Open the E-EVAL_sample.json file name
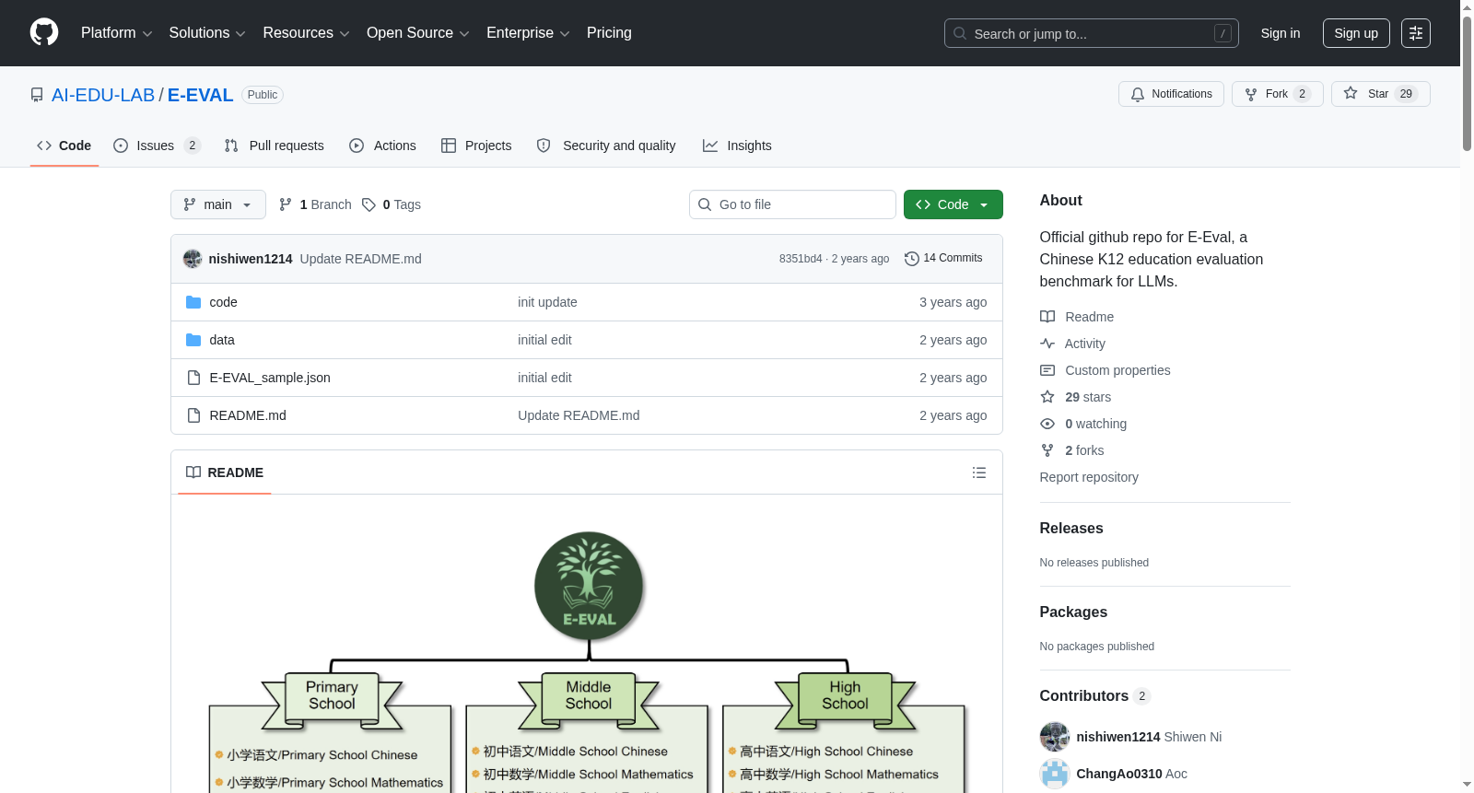1474x793 pixels. coord(270,378)
